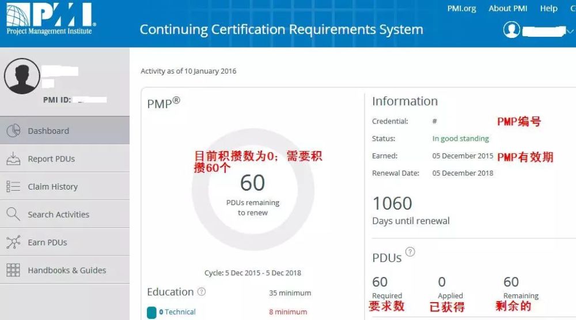The image size is (576, 320).
Task: Click the teal Technical color swatch
Action: pyautogui.click(x=151, y=313)
